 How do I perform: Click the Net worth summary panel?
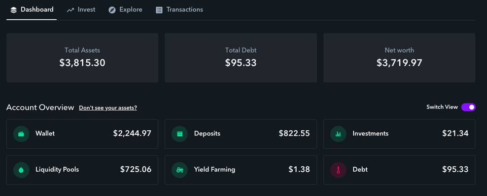point(399,58)
